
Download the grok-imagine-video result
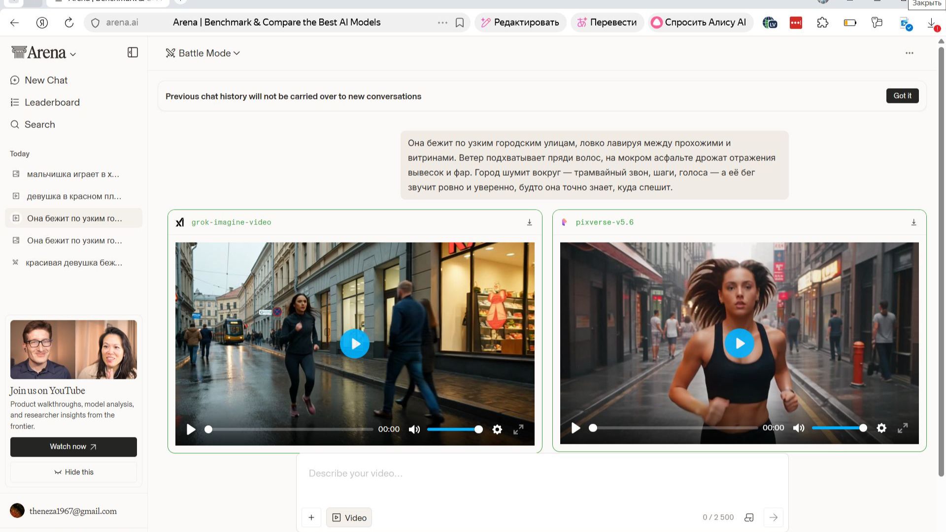(x=529, y=222)
